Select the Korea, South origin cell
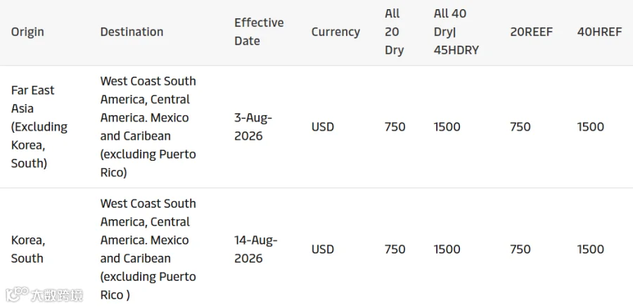The image size is (633, 307). [x=28, y=249]
